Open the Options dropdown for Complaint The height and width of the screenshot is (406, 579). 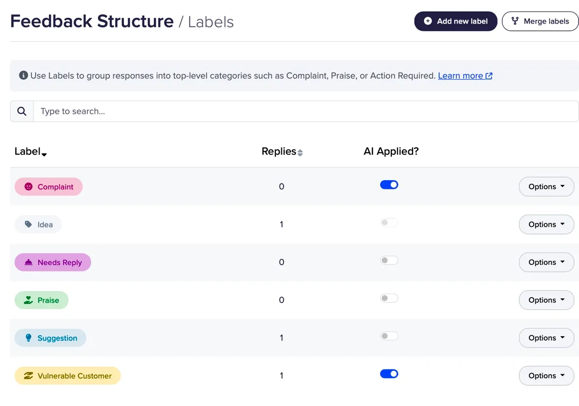(546, 186)
